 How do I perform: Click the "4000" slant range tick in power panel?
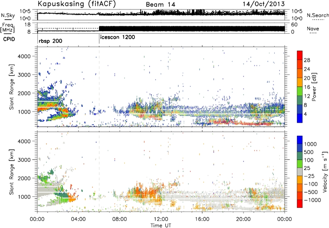(24, 56)
